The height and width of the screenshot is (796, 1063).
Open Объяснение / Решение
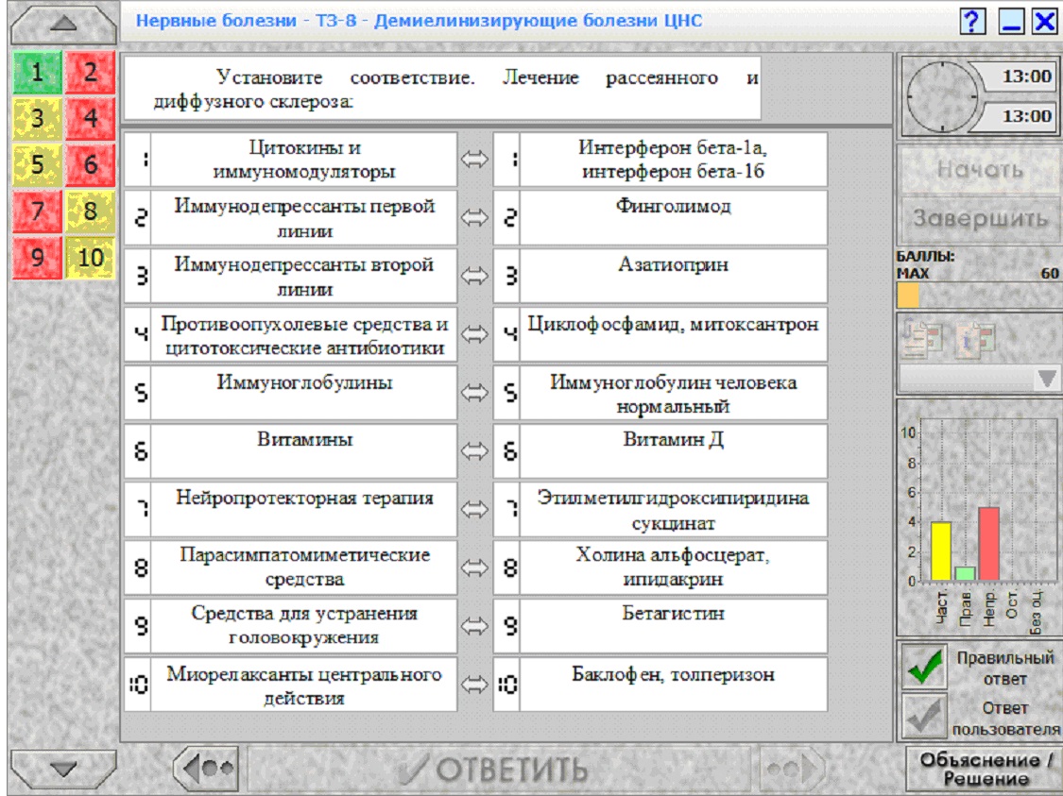click(984, 769)
